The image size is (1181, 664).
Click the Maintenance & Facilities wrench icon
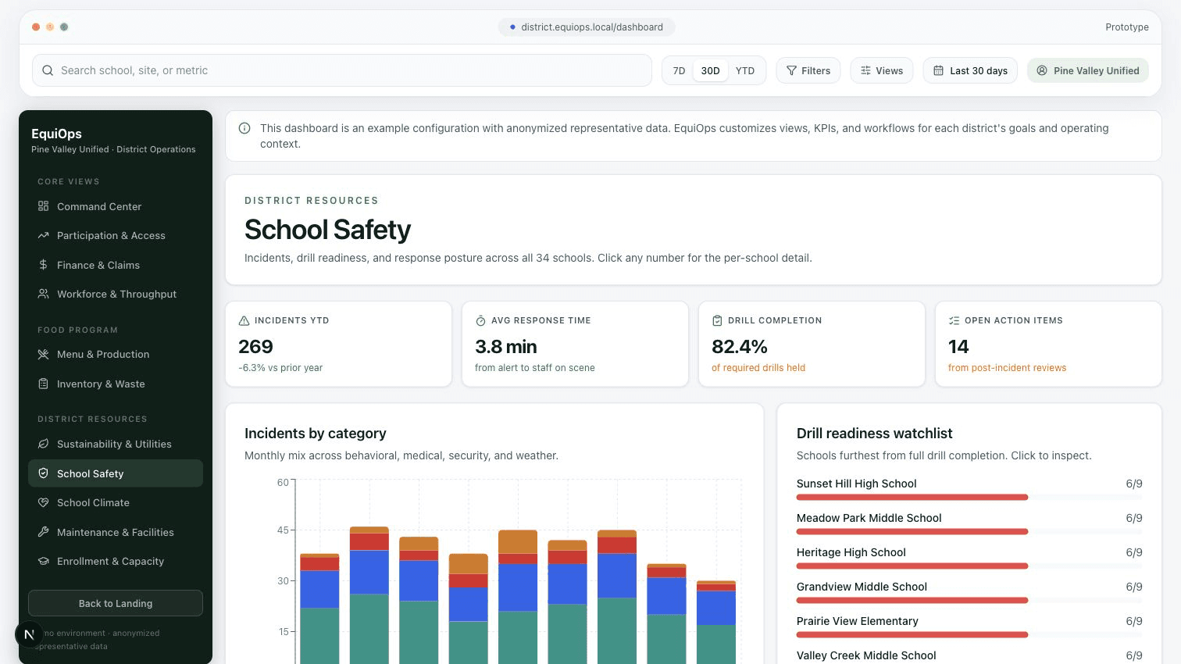[x=43, y=532]
